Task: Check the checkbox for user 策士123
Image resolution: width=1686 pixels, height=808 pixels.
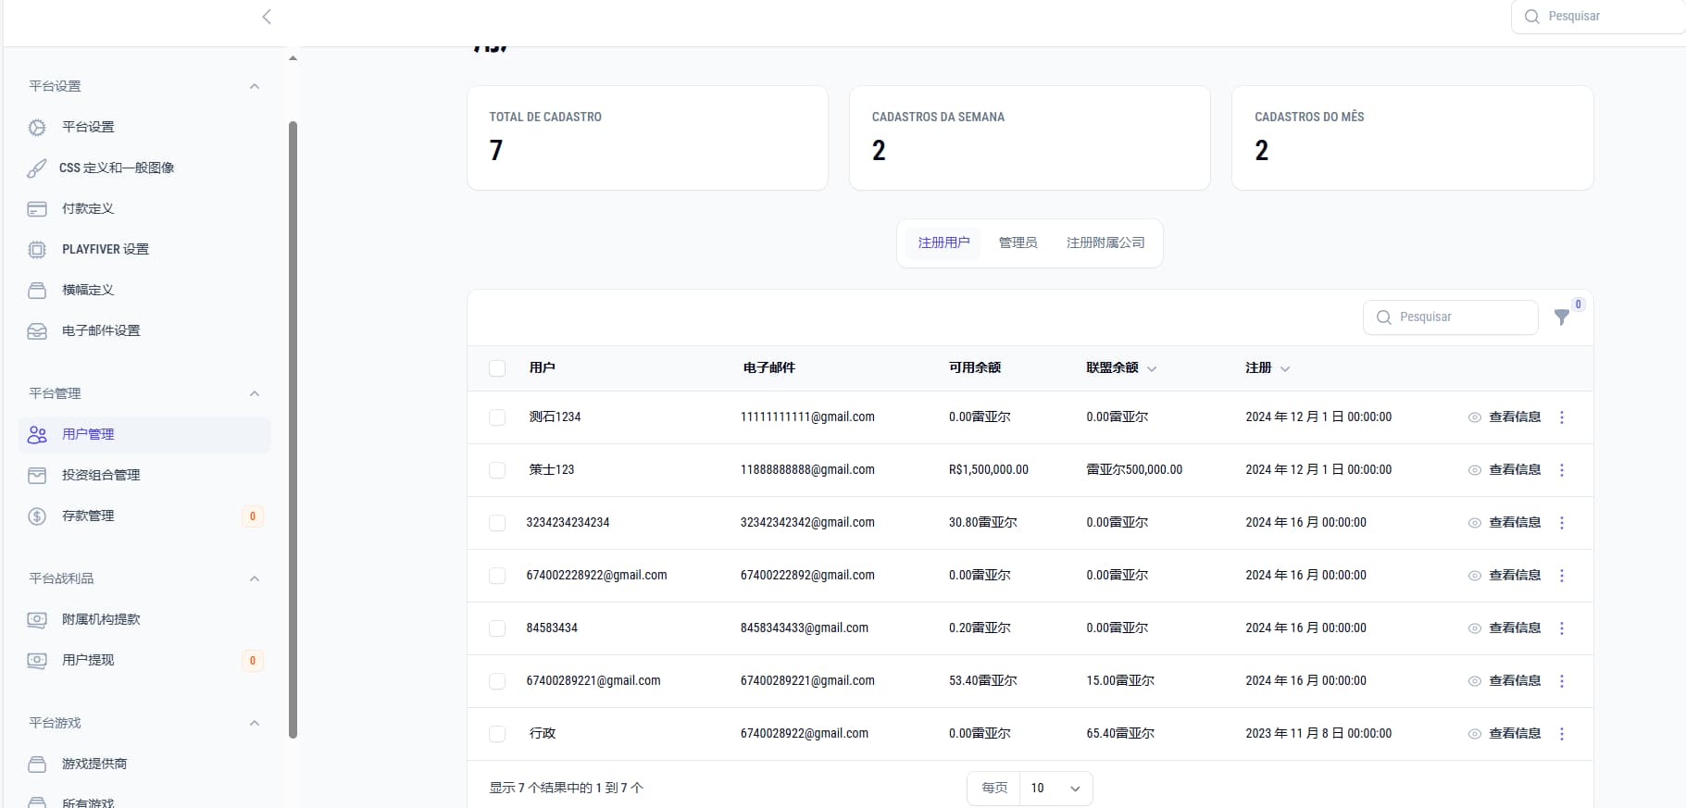Action: [497, 470]
